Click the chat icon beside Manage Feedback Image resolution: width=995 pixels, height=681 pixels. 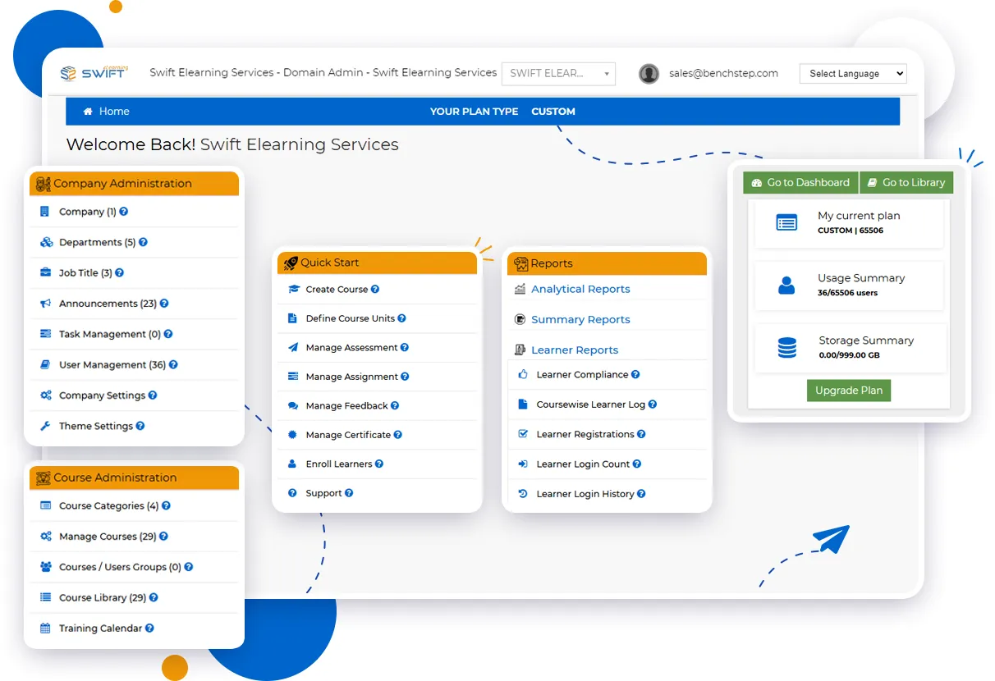pyautogui.click(x=293, y=405)
